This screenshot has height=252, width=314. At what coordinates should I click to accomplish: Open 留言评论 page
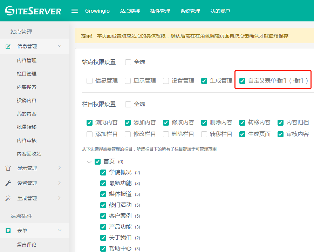point(27,245)
